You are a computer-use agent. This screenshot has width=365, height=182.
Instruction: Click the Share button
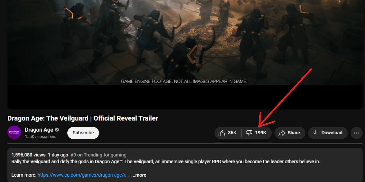tap(290, 133)
